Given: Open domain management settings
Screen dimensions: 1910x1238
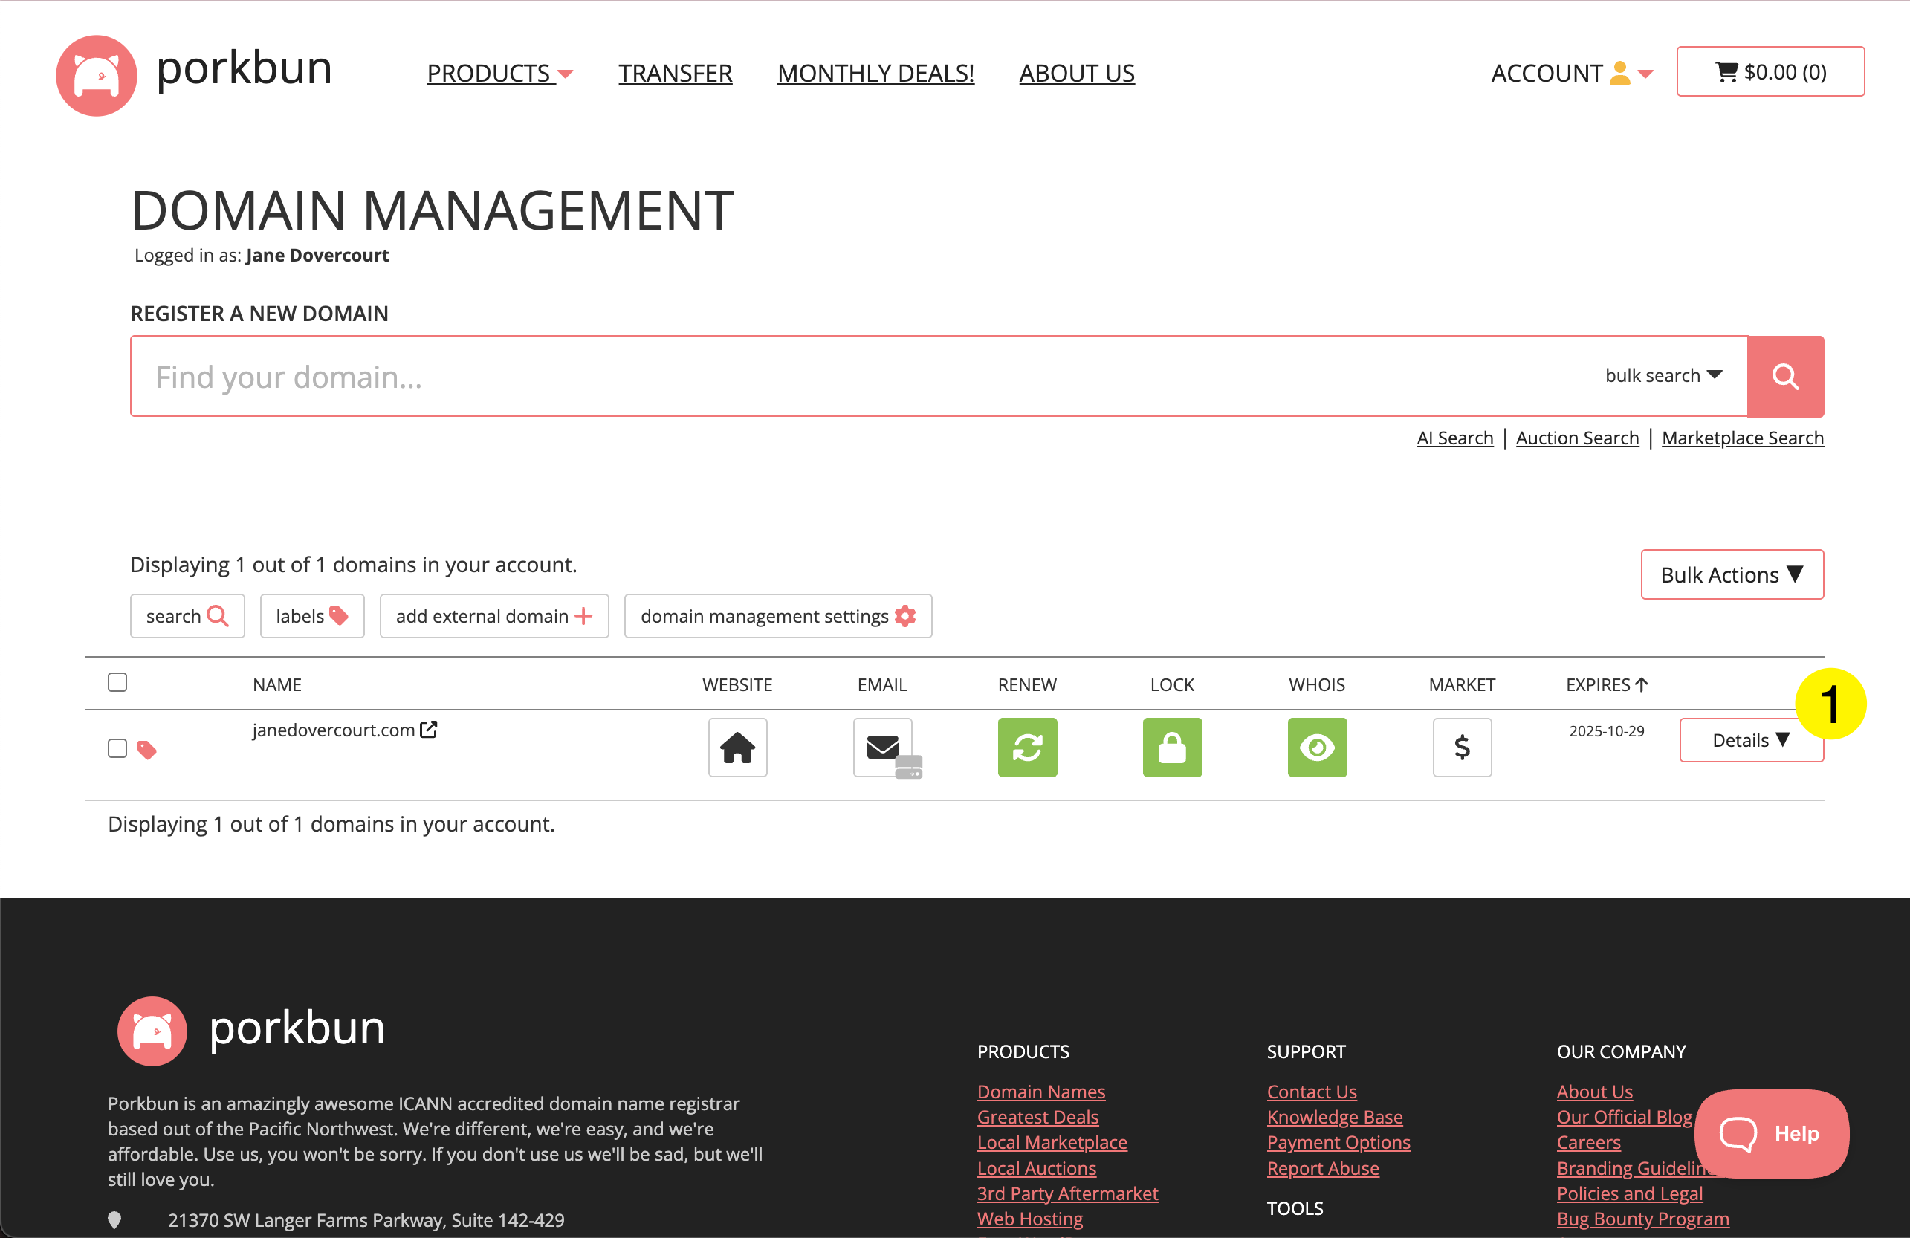Looking at the screenshot, I should (x=777, y=616).
